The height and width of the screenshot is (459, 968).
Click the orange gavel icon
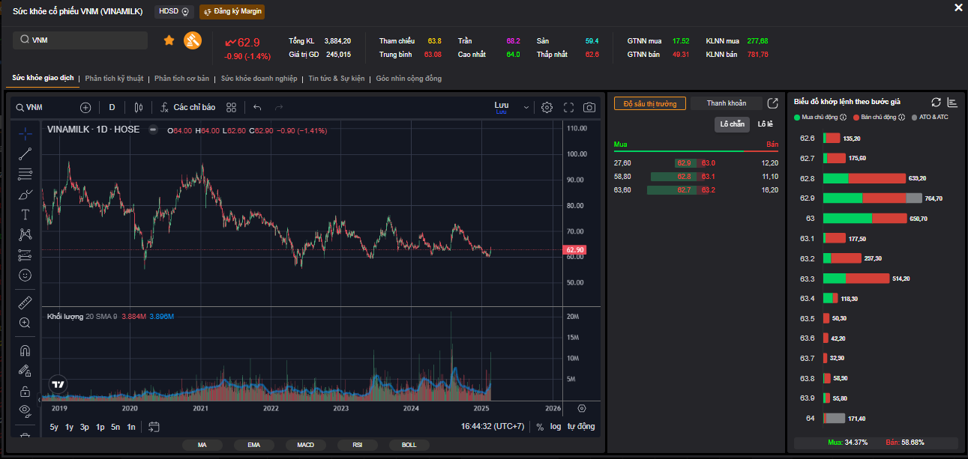[x=193, y=40]
